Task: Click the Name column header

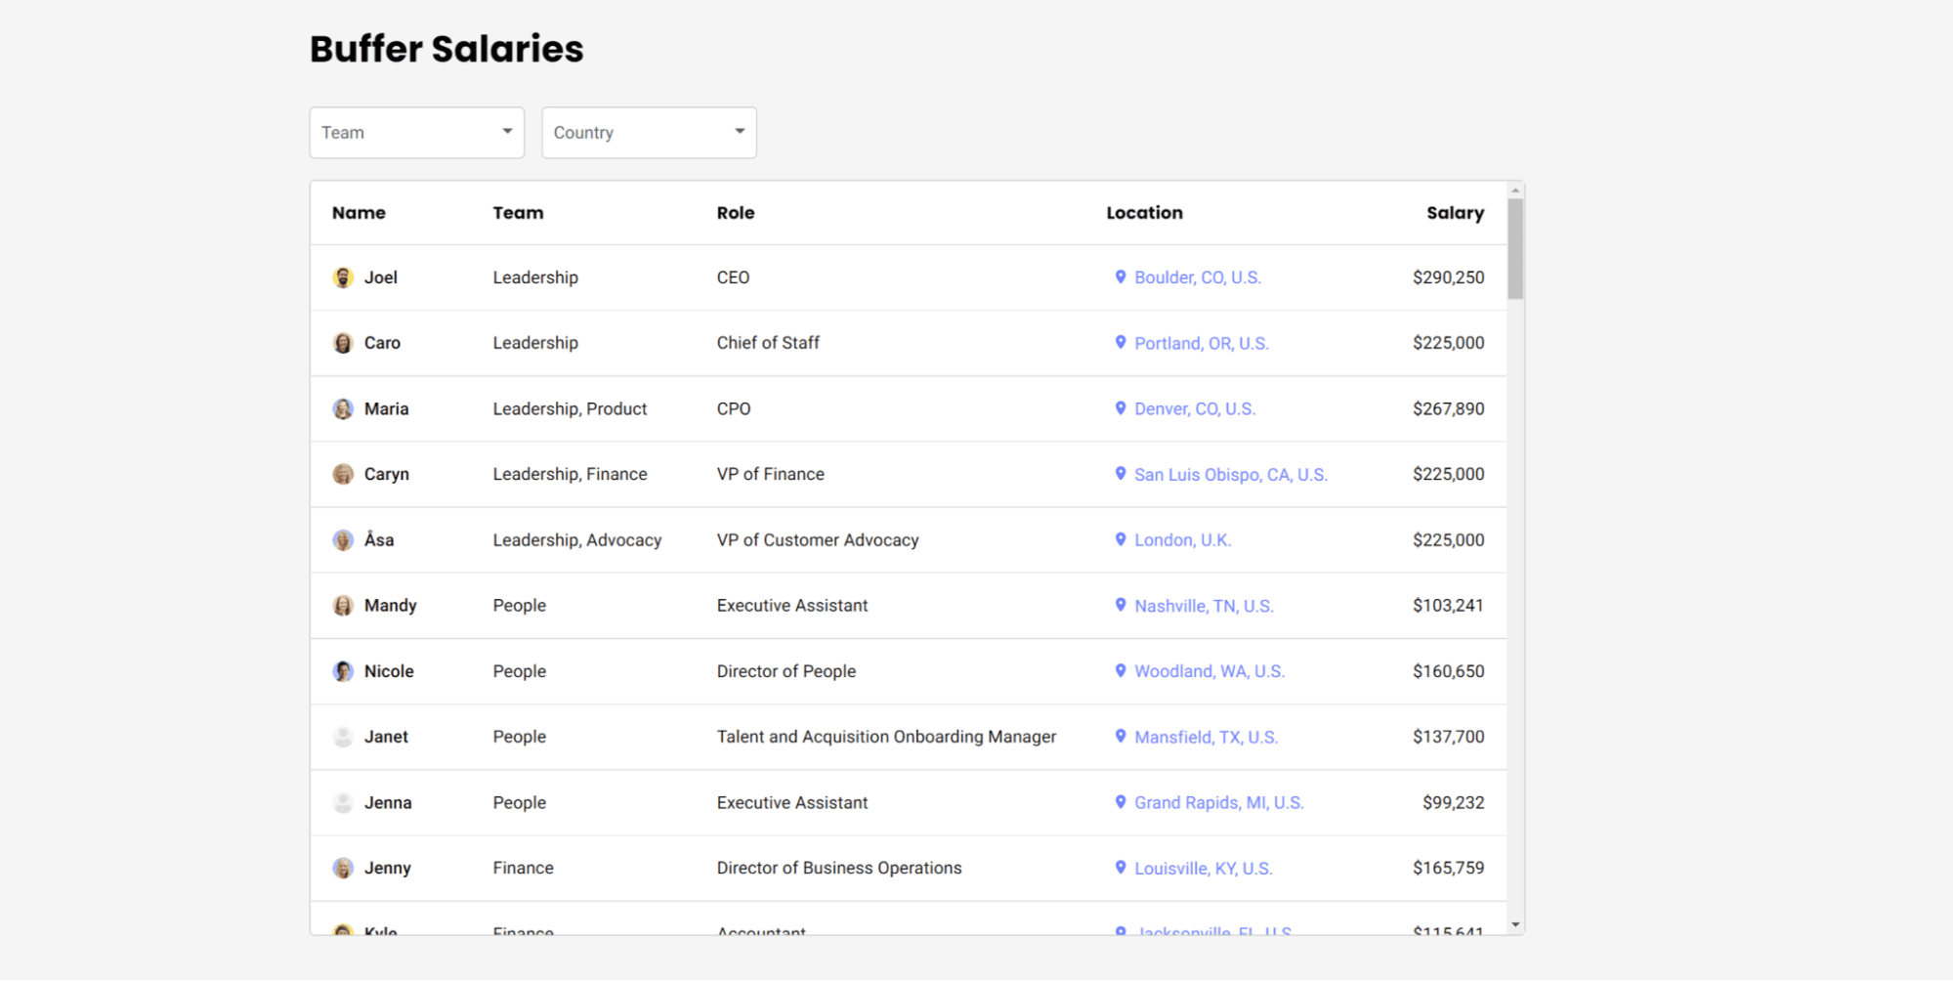Action: pyautogui.click(x=358, y=212)
